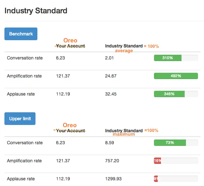
Task: Click the orange 'average' annotation text
Action: (x=124, y=51)
